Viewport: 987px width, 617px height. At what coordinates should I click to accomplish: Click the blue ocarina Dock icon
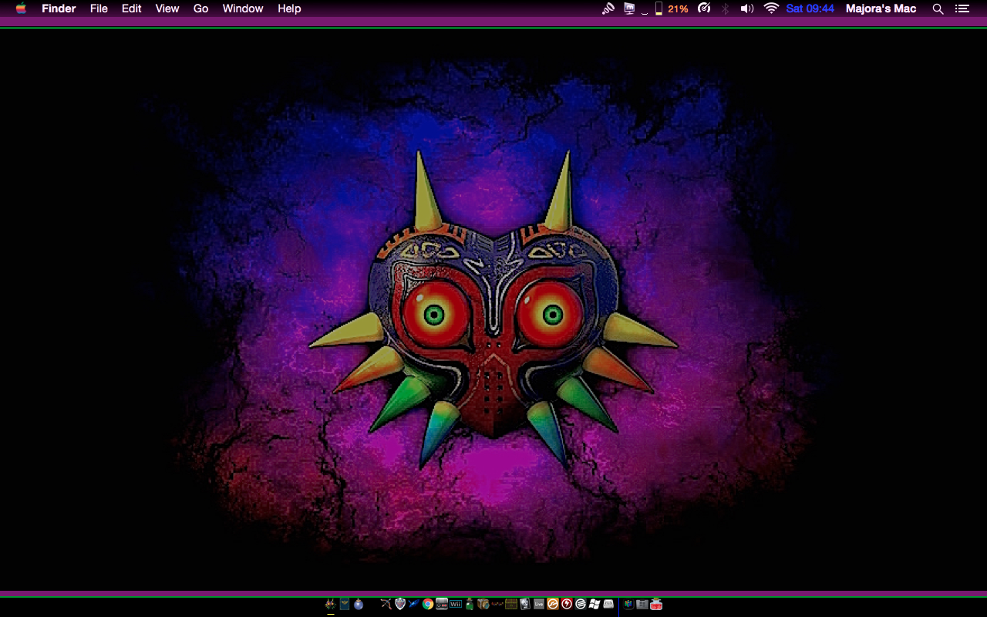coord(414,604)
